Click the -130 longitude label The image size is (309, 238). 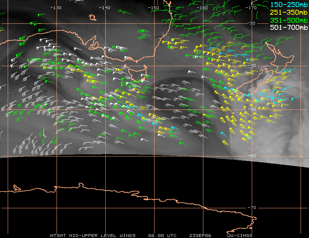coord(56,8)
